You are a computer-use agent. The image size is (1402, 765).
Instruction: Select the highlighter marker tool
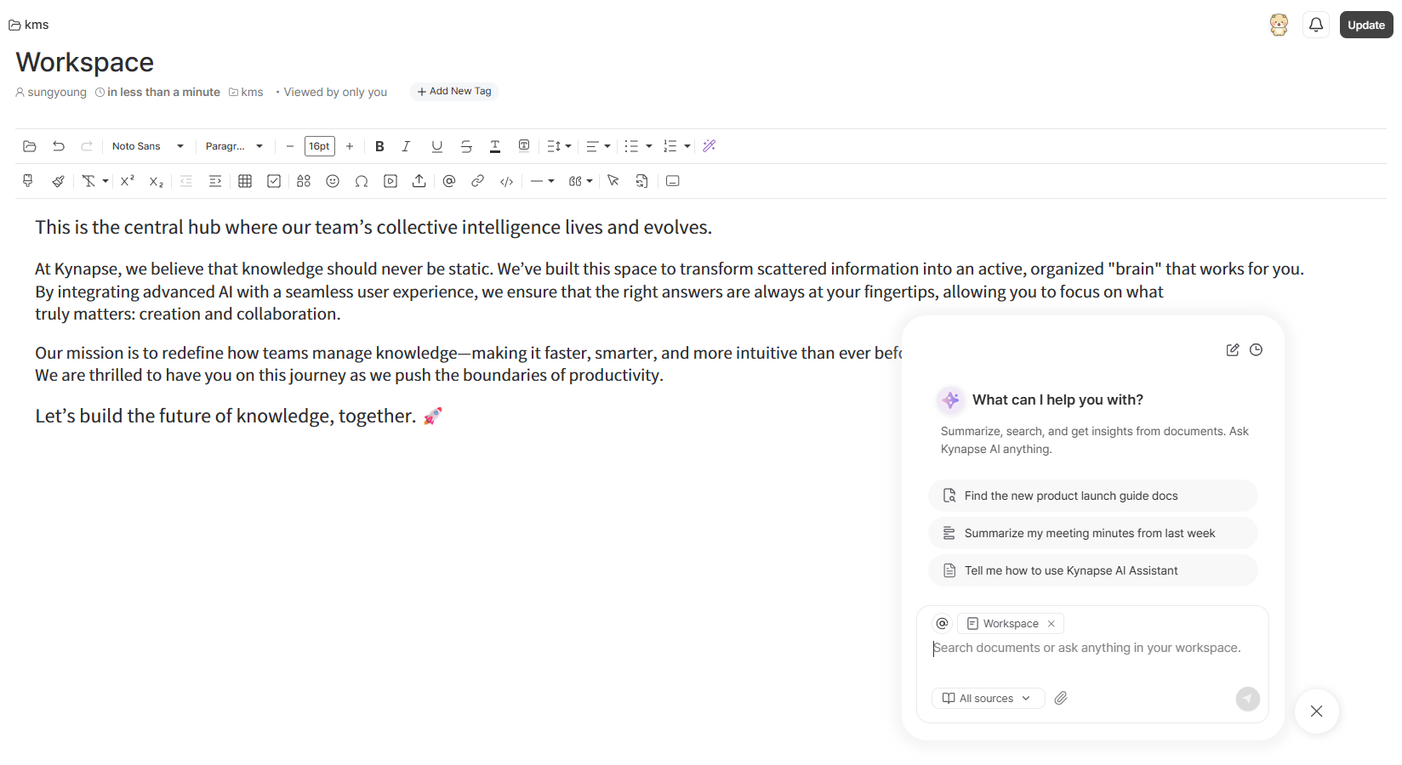(28, 181)
